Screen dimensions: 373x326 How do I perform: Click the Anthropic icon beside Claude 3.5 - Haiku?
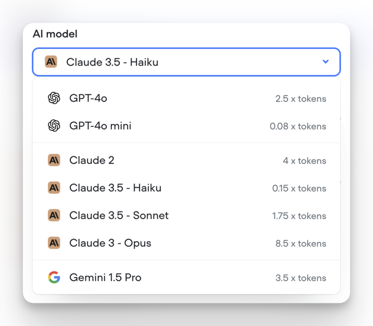point(54,188)
